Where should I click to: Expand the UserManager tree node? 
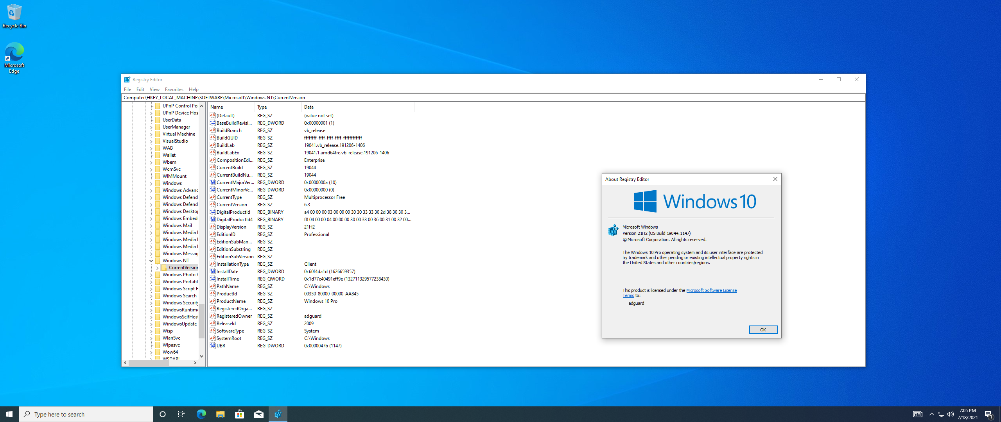click(151, 127)
